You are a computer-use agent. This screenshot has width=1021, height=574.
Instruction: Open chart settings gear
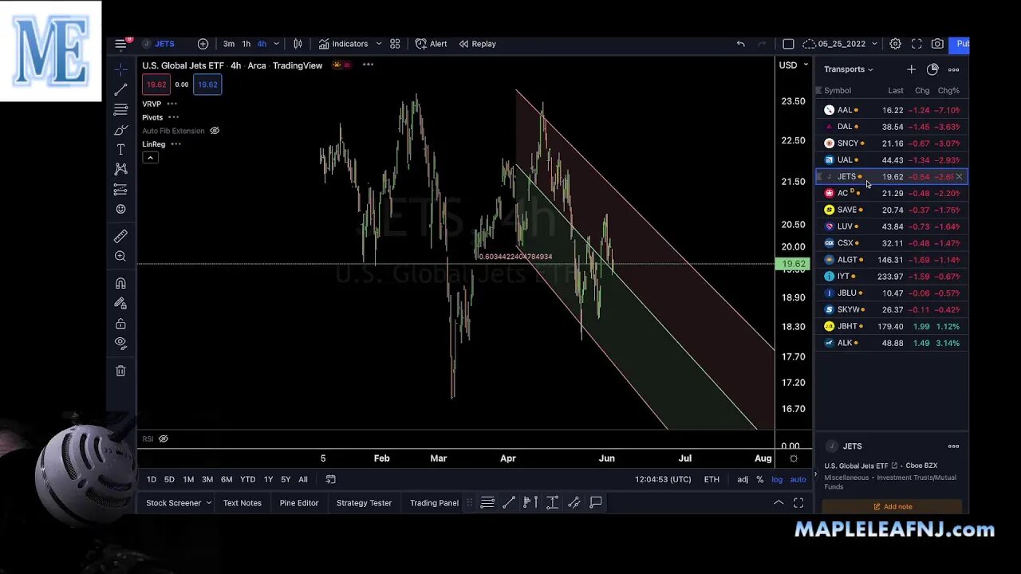pos(895,44)
